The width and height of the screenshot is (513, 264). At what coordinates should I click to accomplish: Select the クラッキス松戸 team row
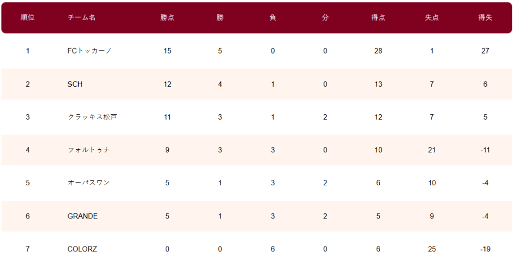256,117
